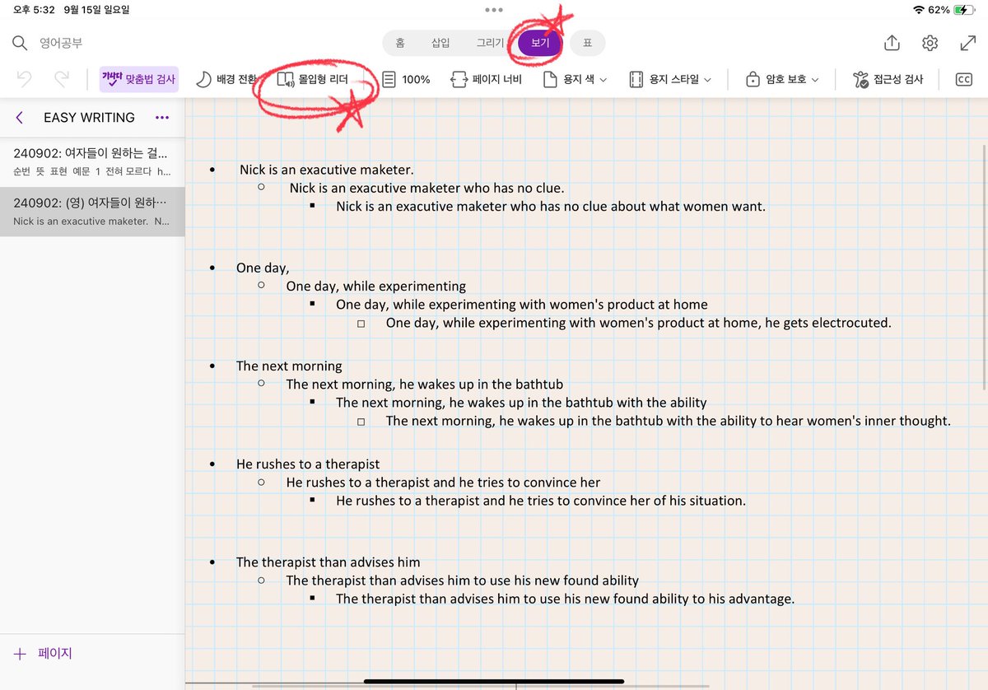Viewport: 988px width, 690px height.
Task: Click the line ending "women's inner thought."
Action: [x=668, y=420]
